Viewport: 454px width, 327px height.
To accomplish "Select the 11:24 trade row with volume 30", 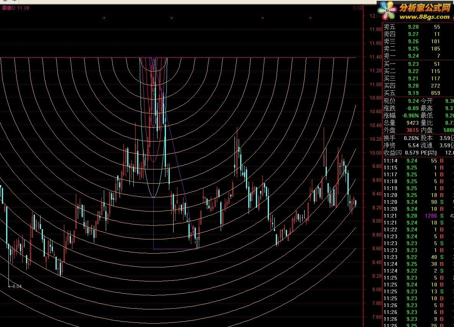I will tap(418, 264).
